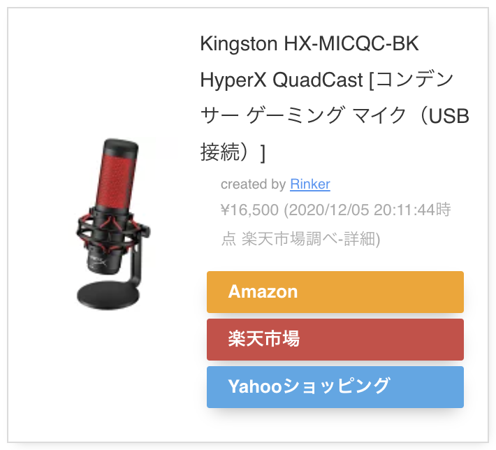
Task: Open the 楽天市場 red button
Action: [x=335, y=340]
